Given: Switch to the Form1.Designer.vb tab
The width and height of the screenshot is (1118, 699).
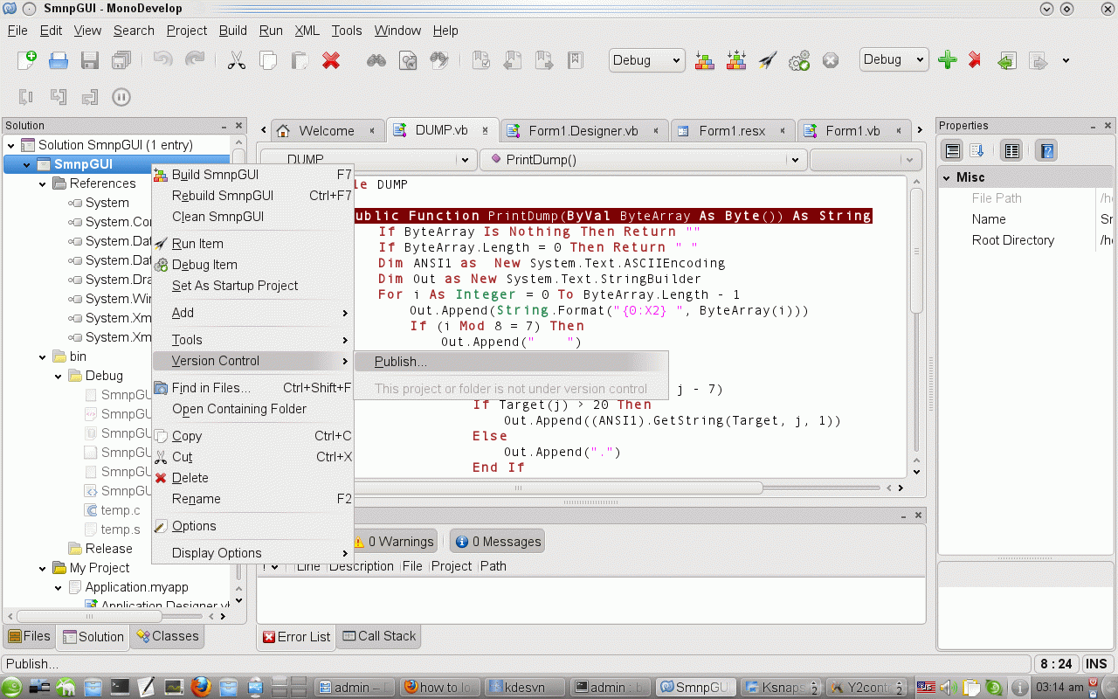Looking at the screenshot, I should point(584,131).
